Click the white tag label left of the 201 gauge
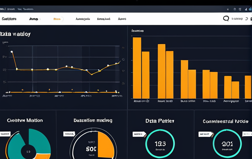252x159 pixels. pos(206,134)
